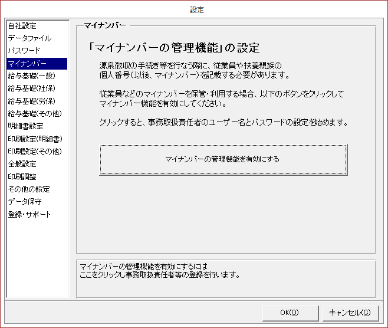Open 給与基礎(社保) settings

pyautogui.click(x=31, y=88)
